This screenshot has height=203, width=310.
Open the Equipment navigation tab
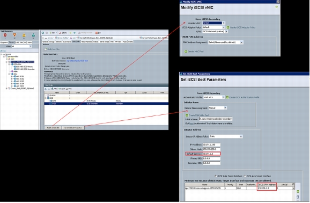[4, 42]
